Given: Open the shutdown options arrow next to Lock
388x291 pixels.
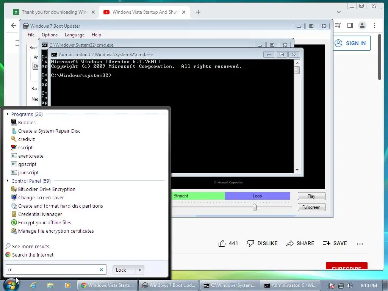Looking at the screenshot, I should (x=140, y=270).
